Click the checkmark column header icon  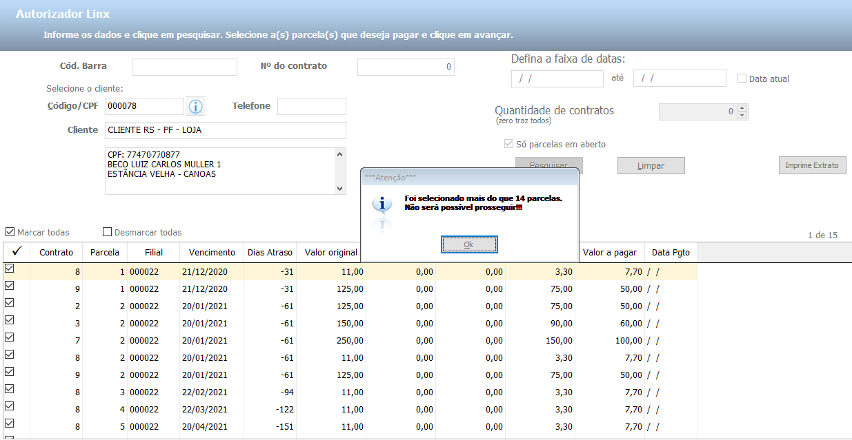17,252
